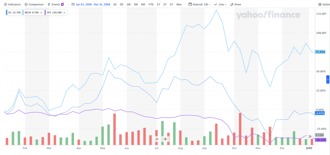This screenshot has width=330, height=155.
Task: Select the 2Y time range
Action: (165, 5)
